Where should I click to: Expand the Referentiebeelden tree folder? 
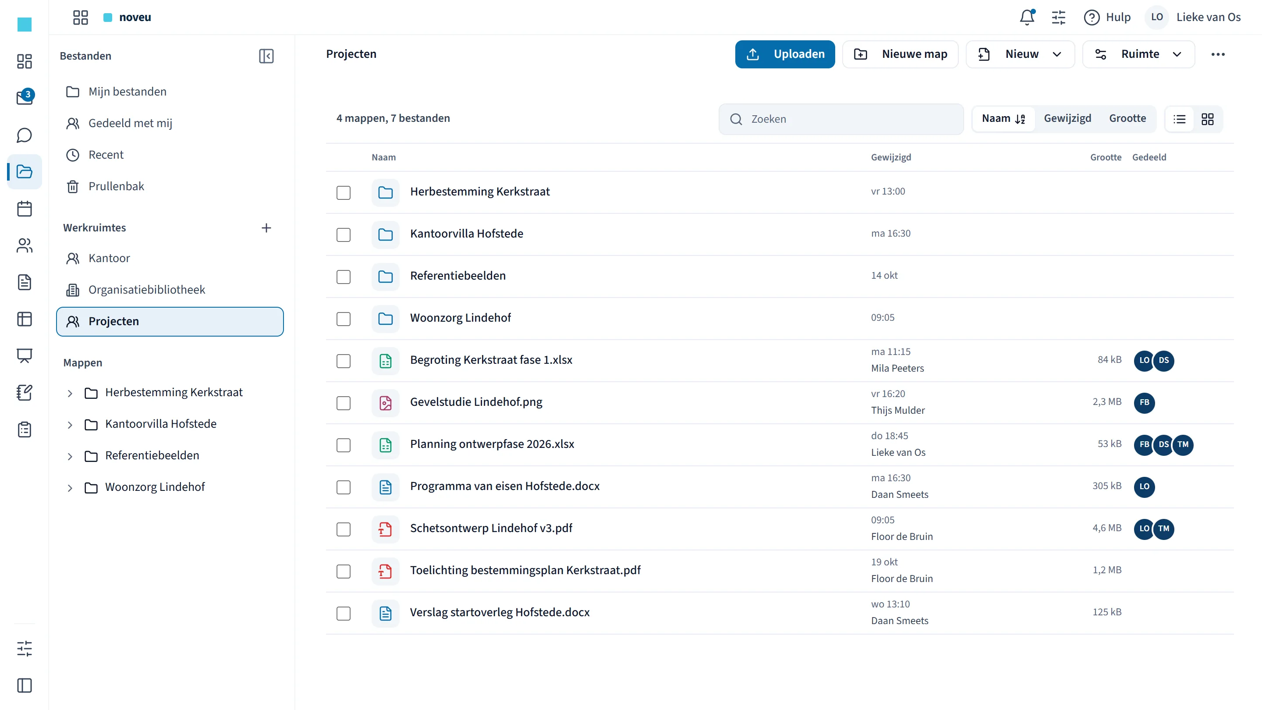[70, 456]
